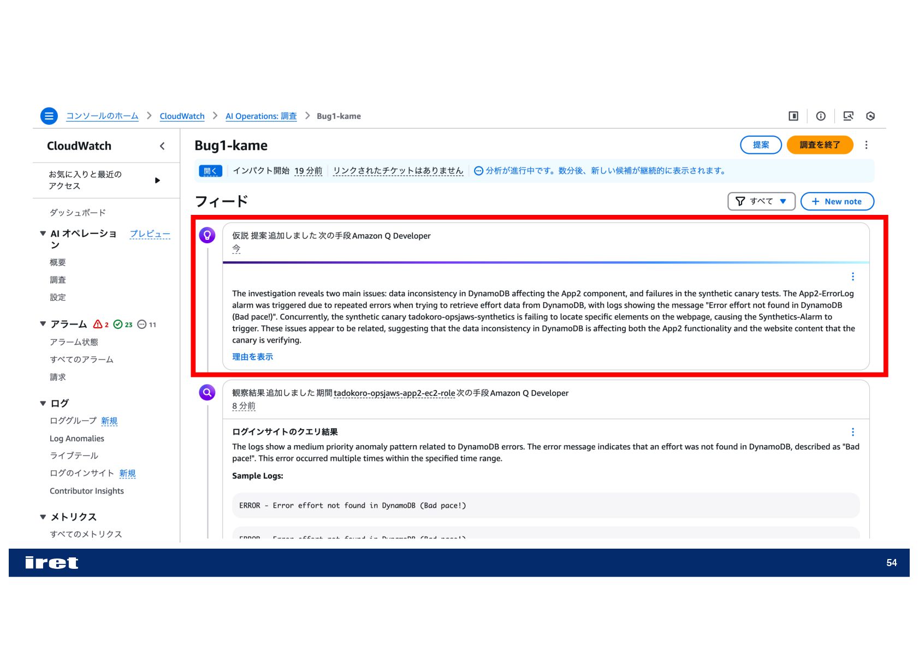The width and height of the screenshot is (919, 649).
Task: Click the red in-alarm count icon
Action: [x=98, y=324]
